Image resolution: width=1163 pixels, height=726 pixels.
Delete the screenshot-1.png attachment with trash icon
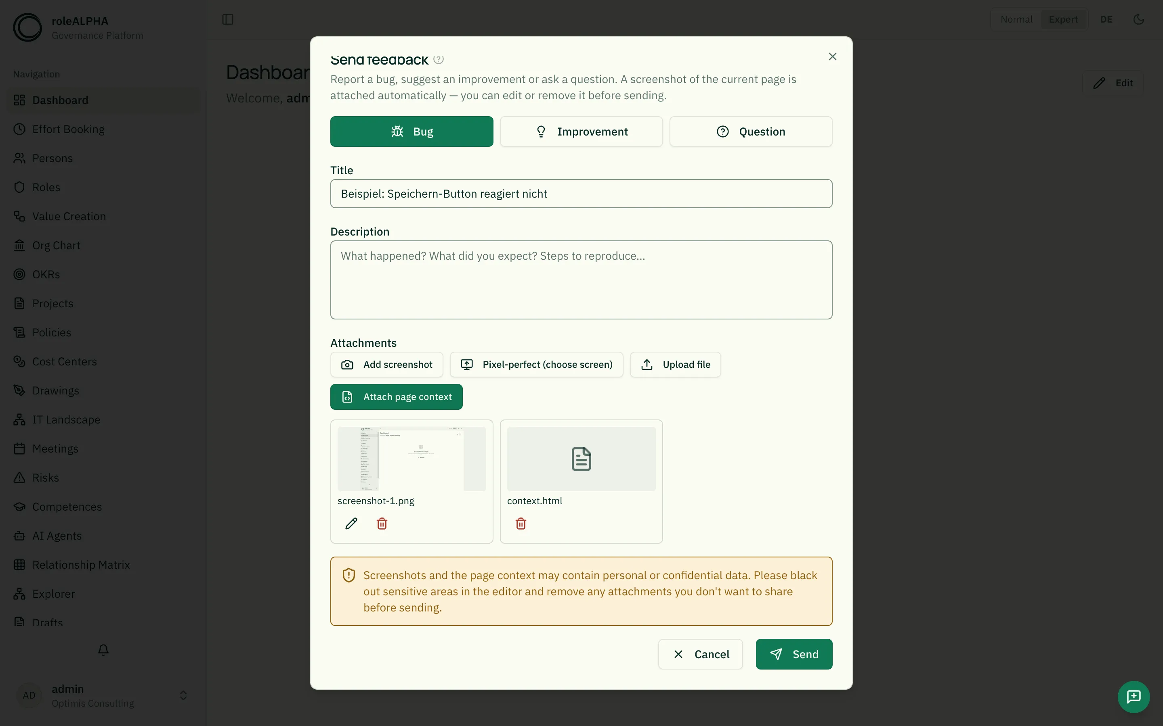(x=382, y=524)
